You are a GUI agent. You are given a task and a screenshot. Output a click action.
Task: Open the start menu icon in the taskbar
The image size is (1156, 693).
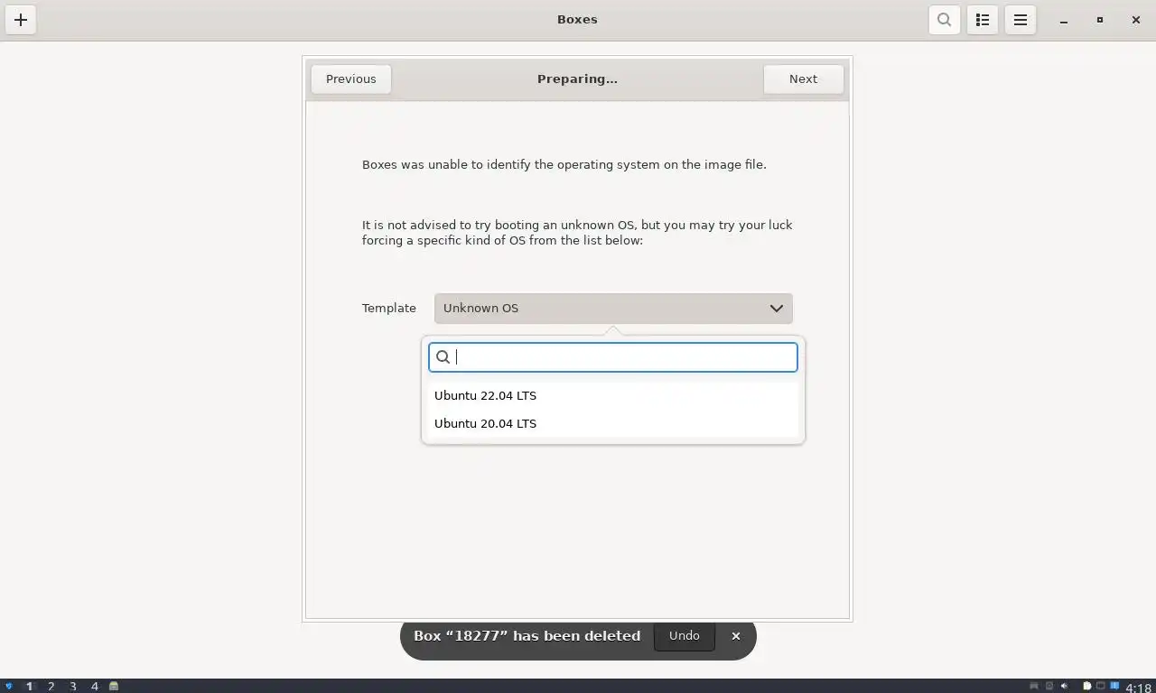[9, 687]
